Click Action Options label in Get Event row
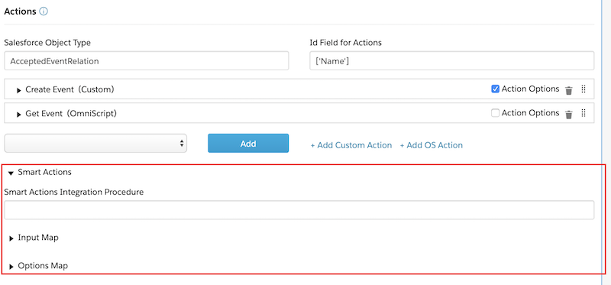 [530, 113]
